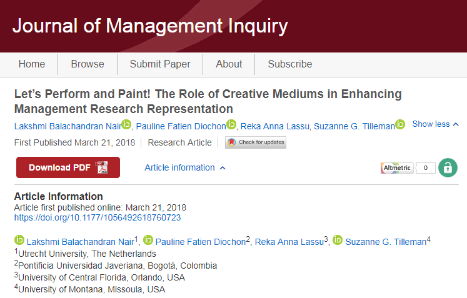Open Reka Anna Lassu author link in byline

click(x=273, y=126)
